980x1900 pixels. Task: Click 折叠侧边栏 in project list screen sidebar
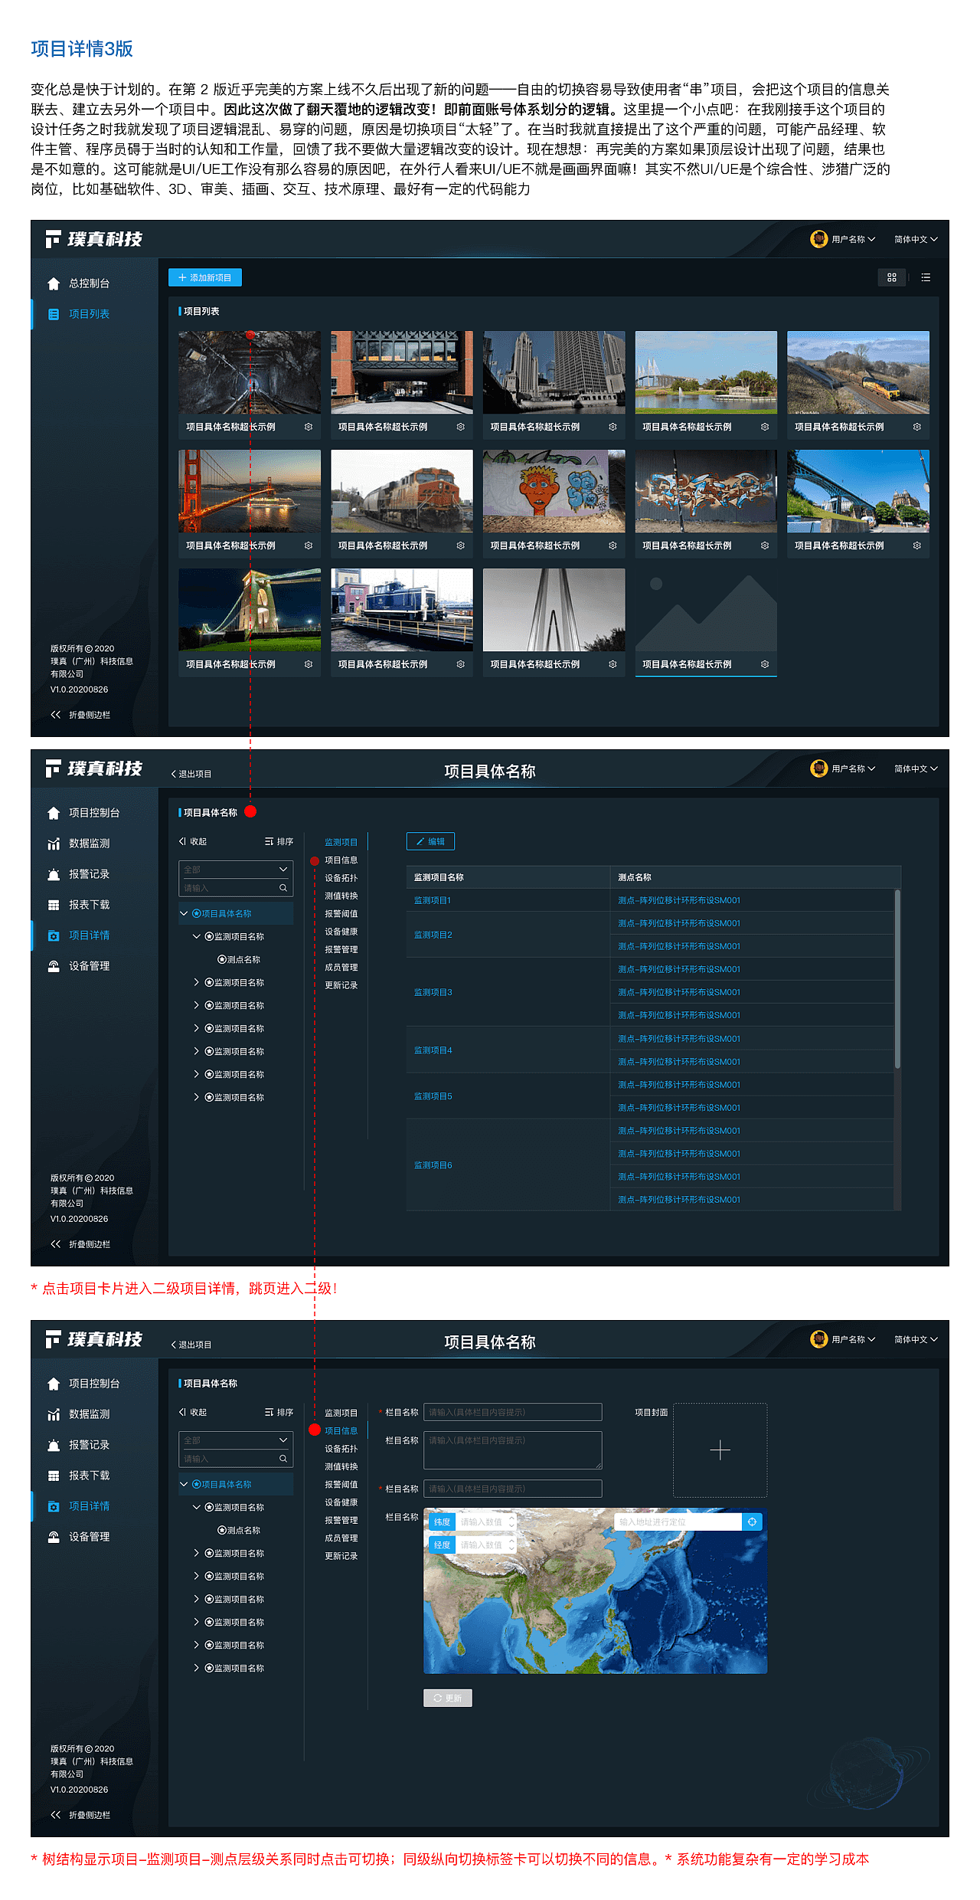coord(80,715)
